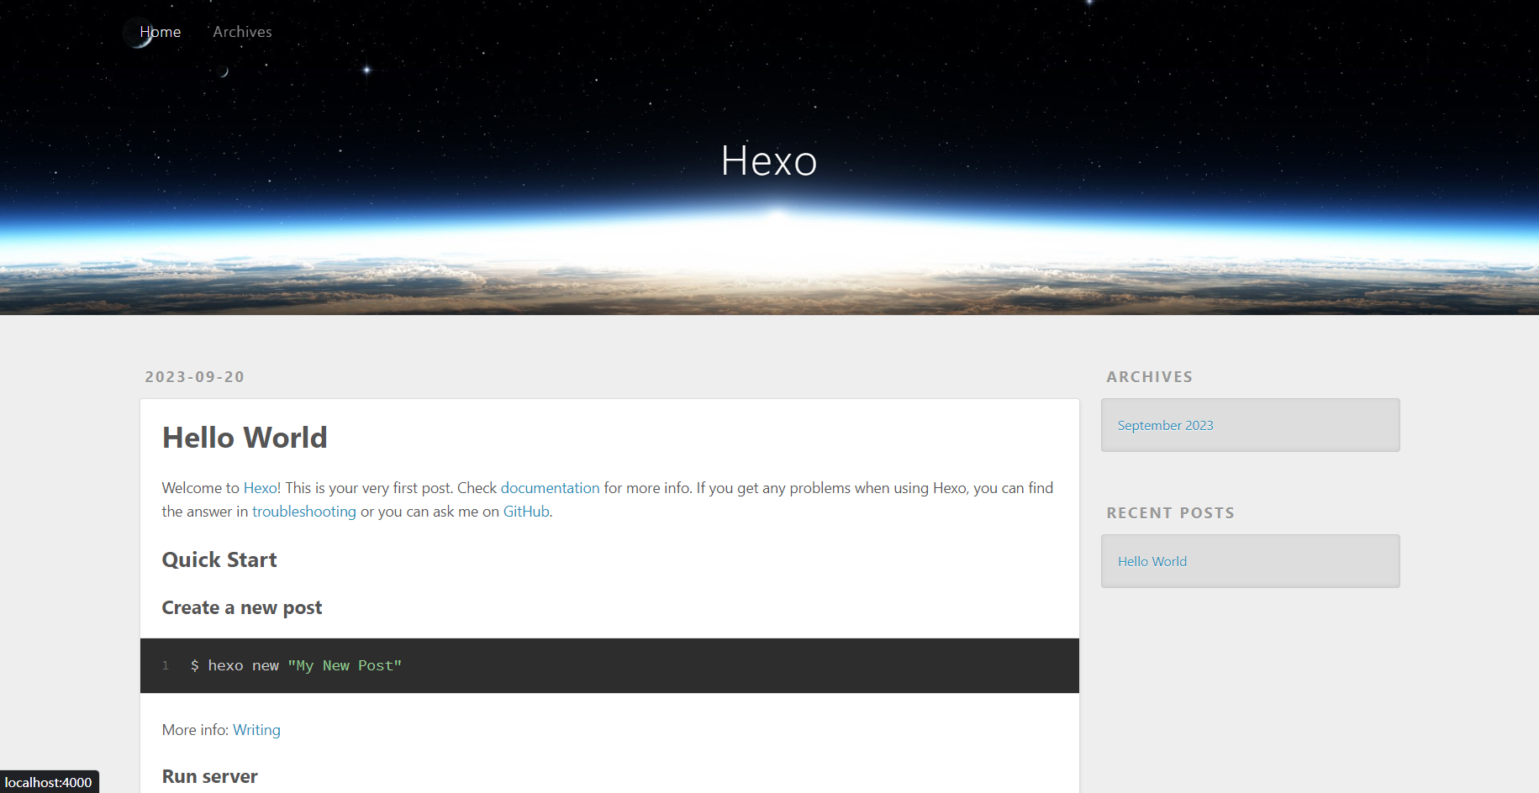Click the RECENT POSTS sidebar heading

[1171, 513]
